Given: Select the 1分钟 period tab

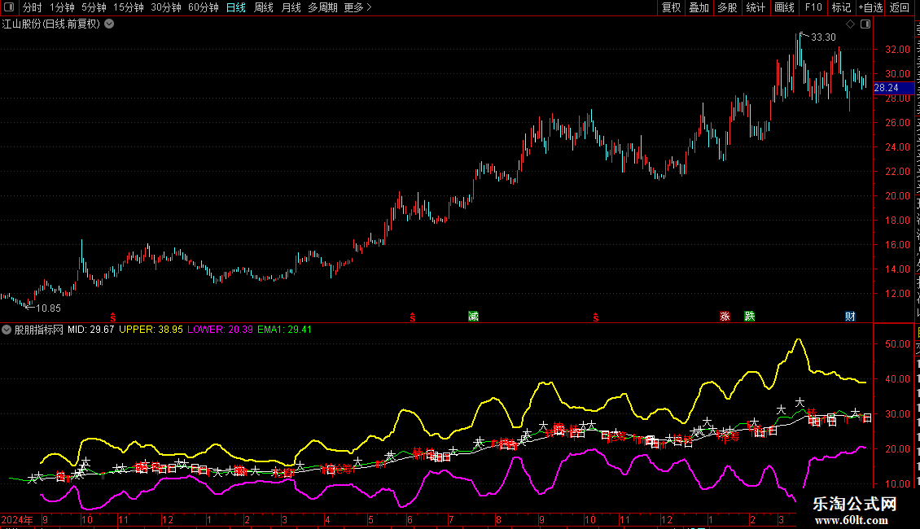Looking at the screenshot, I should (x=62, y=7).
